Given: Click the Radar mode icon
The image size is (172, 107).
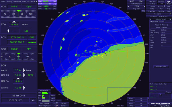Looking at the screenshot, I should [x=169, y=2].
